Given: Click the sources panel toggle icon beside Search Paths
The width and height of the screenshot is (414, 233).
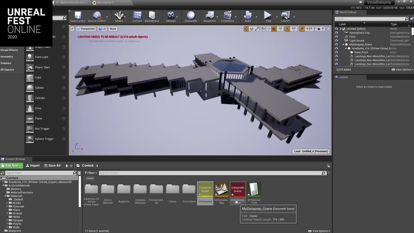Looking at the screenshot, I should [2, 173].
